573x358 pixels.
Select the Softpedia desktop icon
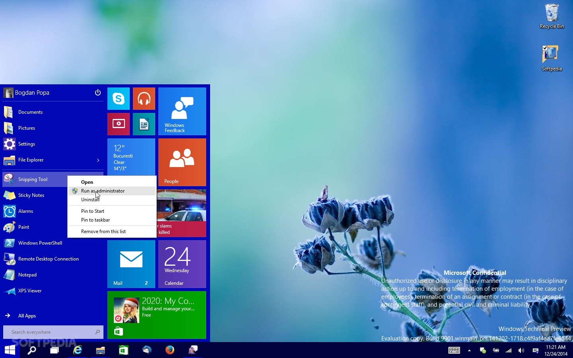click(x=552, y=58)
